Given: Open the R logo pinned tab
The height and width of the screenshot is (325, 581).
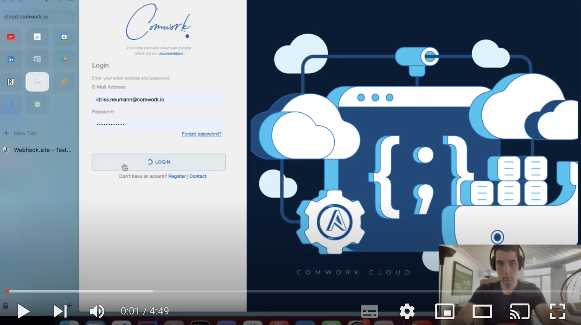Looking at the screenshot, I should (x=11, y=82).
